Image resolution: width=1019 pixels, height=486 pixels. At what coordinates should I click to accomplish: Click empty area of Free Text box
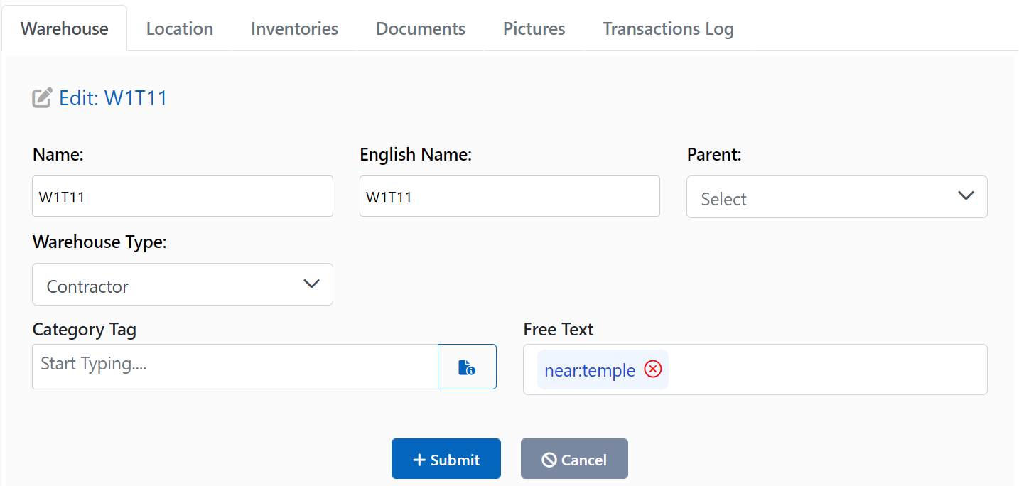point(824,369)
